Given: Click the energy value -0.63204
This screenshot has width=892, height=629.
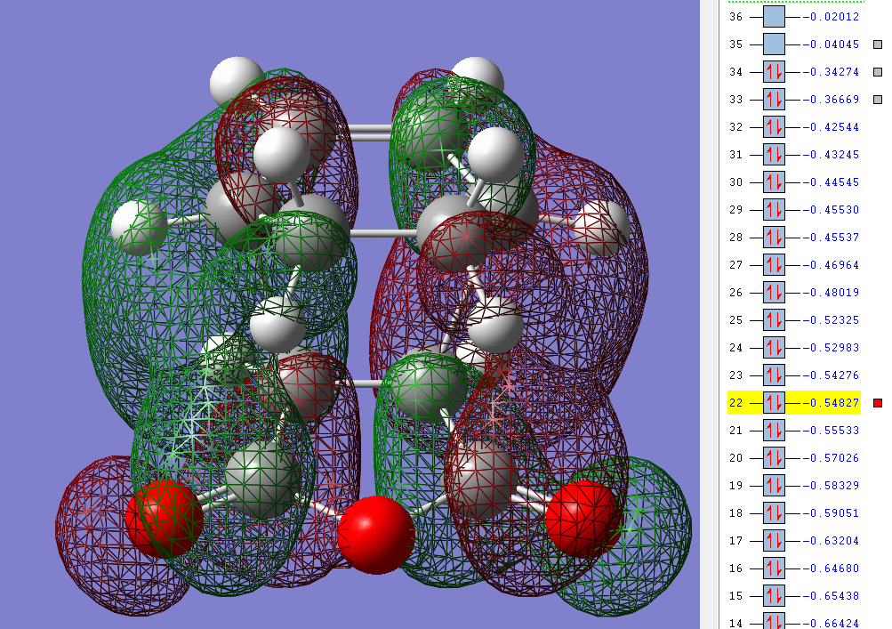Looking at the screenshot, I should pyautogui.click(x=832, y=541).
